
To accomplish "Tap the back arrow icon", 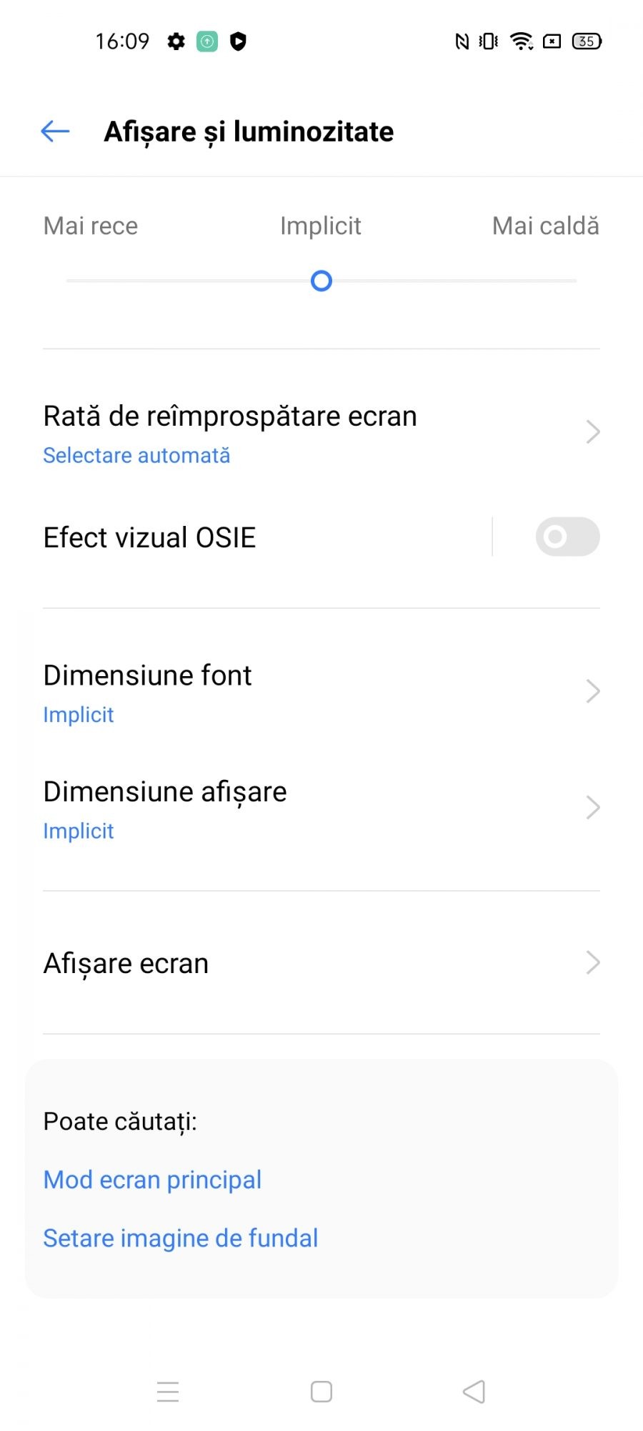I will pos(55,132).
